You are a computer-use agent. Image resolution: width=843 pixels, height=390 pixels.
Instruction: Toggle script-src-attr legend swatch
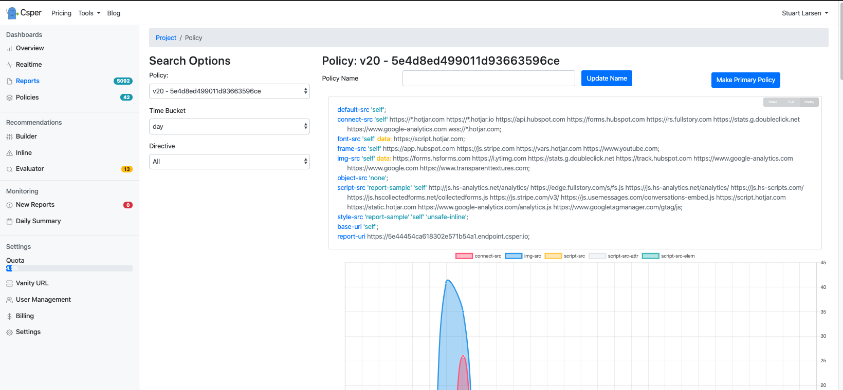point(597,256)
